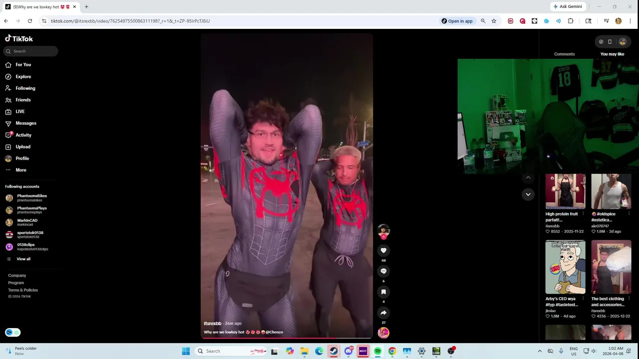Open the profile avatar in top pill
Screen dimensions: 639x359
coord(622,42)
